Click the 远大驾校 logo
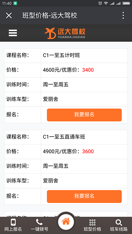 [65, 33]
